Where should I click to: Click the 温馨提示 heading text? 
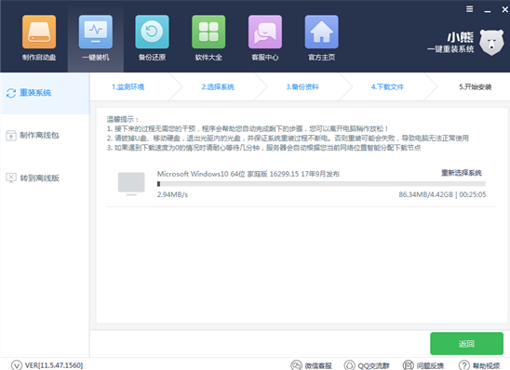(123, 119)
